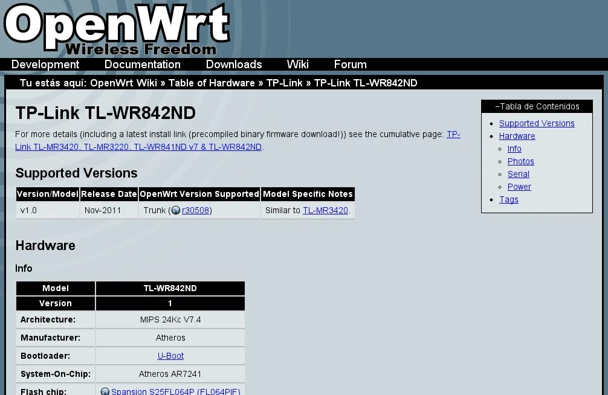Click the Atheros manufacturer value

[x=170, y=338]
